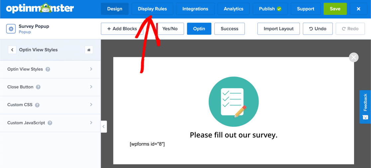Screen dimensions: 371x168
Task: Switch to the Yes/No view
Action: tap(170, 29)
